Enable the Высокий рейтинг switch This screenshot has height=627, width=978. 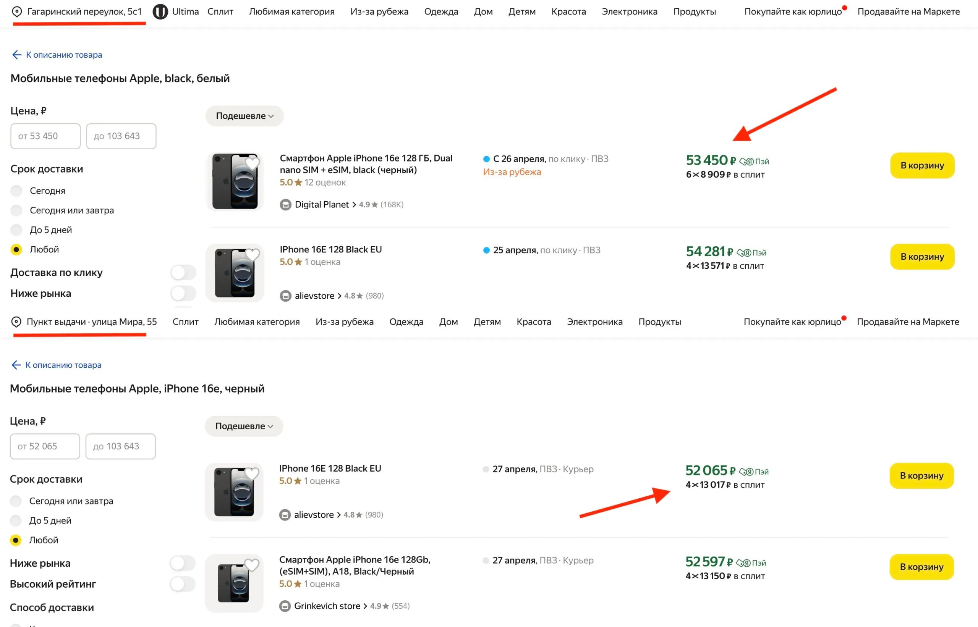183,584
